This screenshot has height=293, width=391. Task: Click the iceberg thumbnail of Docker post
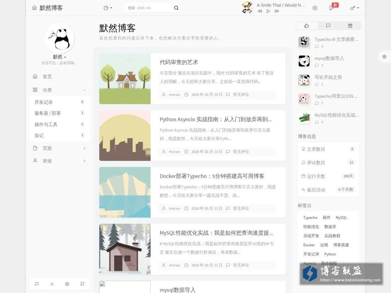[125, 192]
